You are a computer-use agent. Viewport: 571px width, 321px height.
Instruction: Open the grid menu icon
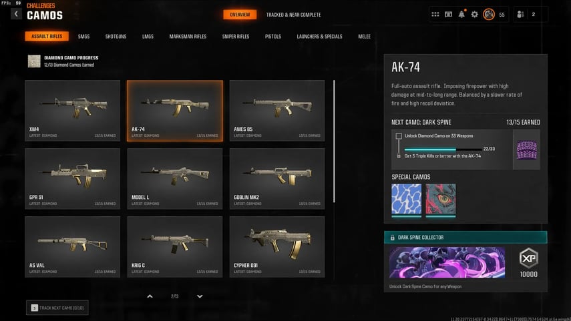[x=435, y=14]
